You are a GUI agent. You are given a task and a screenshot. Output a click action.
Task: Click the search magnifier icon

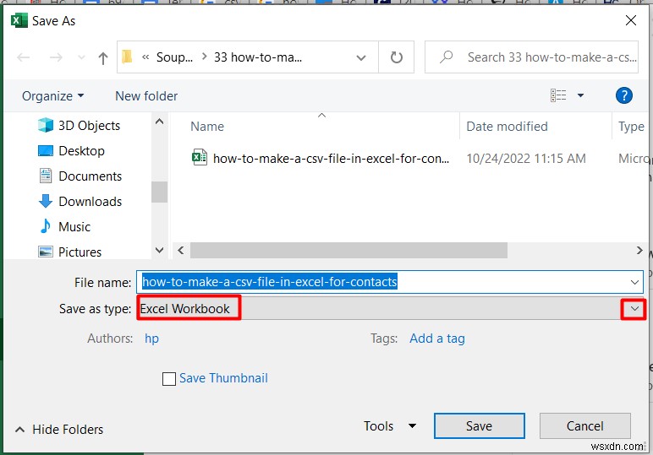(x=447, y=57)
